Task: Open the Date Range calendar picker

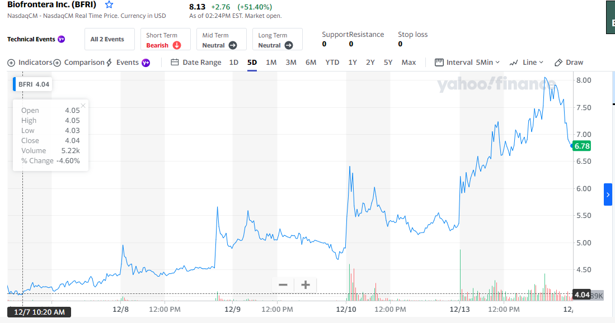Action: [x=175, y=62]
